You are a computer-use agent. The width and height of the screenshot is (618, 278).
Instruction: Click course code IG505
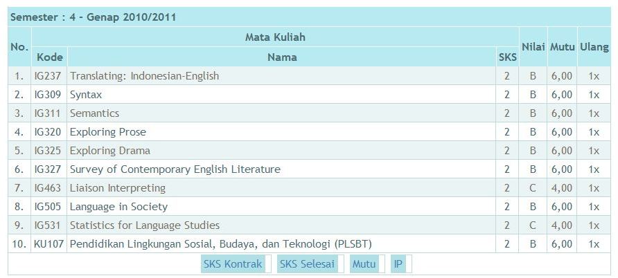point(48,207)
